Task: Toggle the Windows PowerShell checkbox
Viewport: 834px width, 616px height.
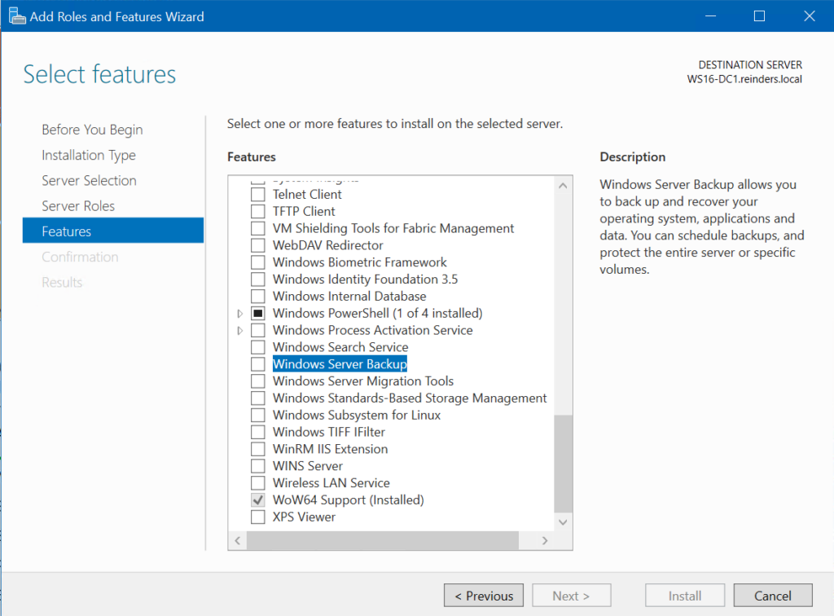Action: [258, 314]
